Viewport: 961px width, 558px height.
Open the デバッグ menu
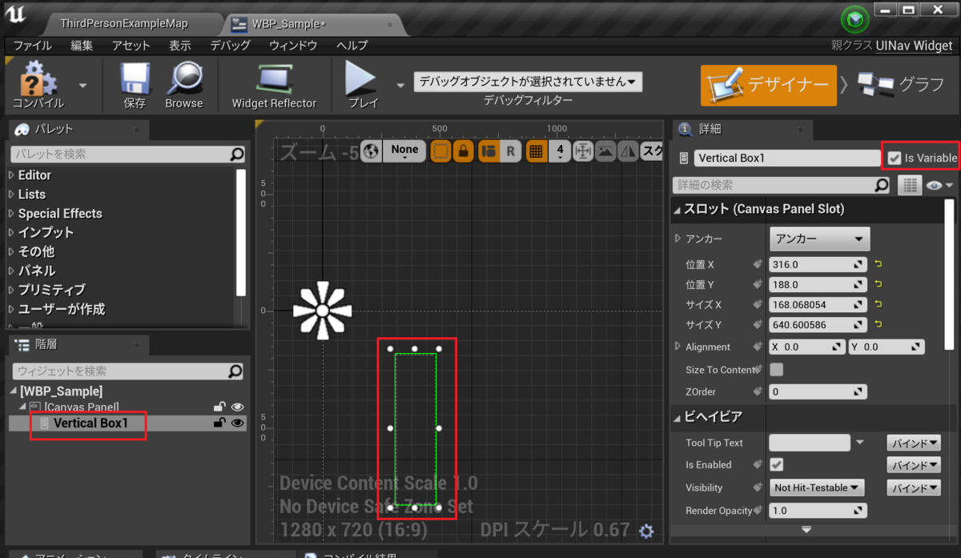231,46
